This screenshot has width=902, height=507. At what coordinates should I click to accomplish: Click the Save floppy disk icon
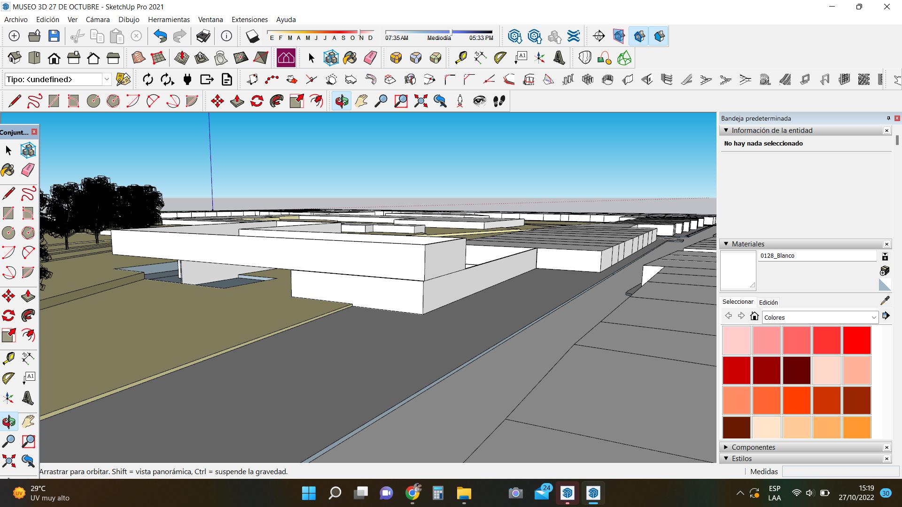click(x=54, y=36)
